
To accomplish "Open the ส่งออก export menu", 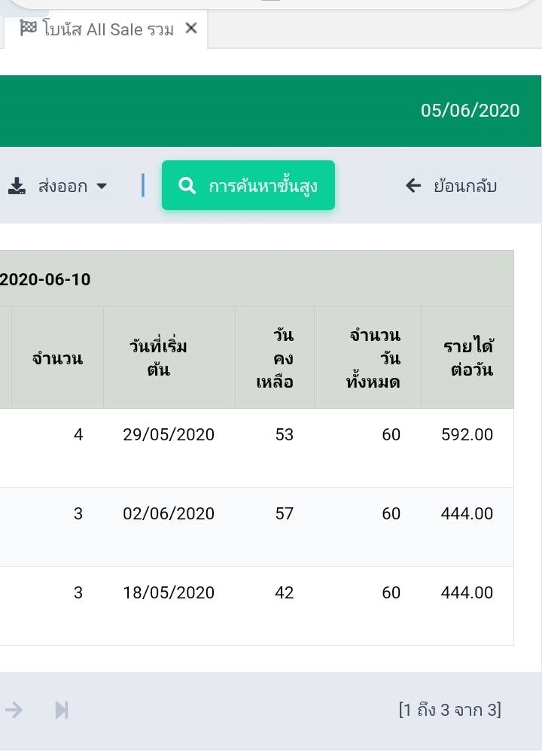I will tap(58, 186).
